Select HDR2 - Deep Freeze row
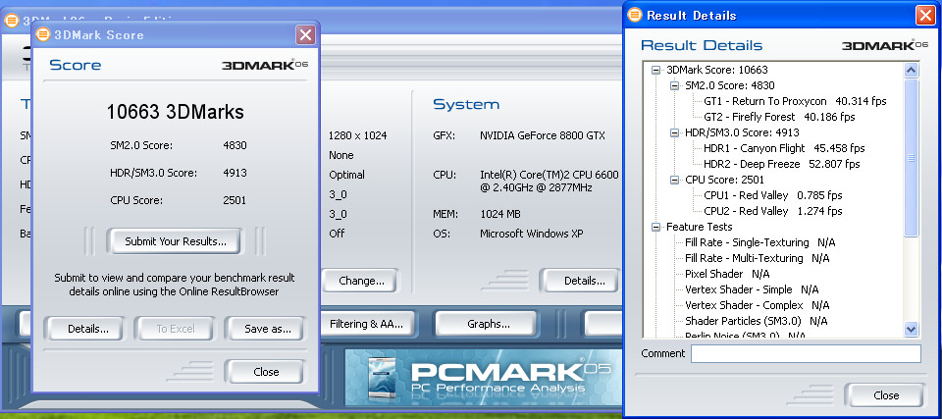This screenshot has height=419, width=942. [x=782, y=164]
